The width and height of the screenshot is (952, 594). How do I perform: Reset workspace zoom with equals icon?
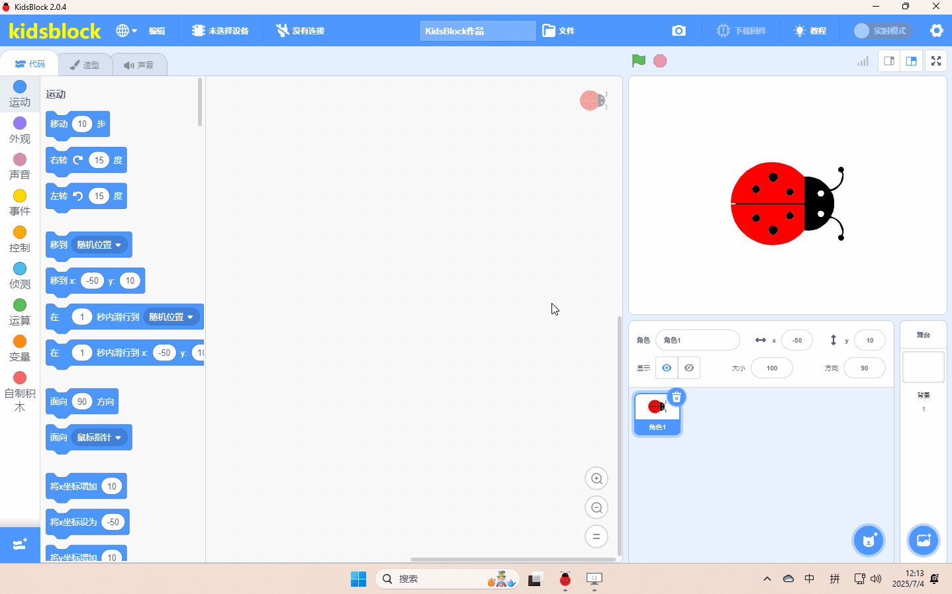(596, 536)
